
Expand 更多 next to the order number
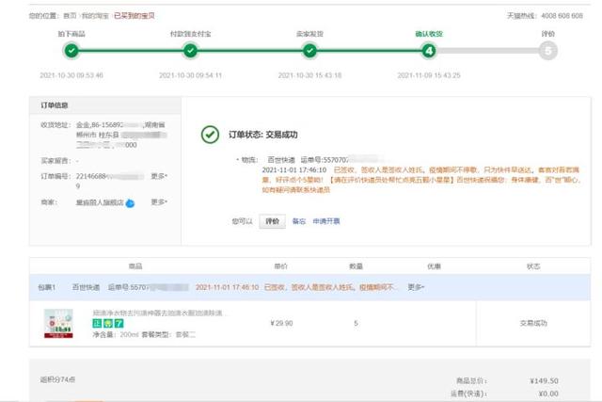159,176
